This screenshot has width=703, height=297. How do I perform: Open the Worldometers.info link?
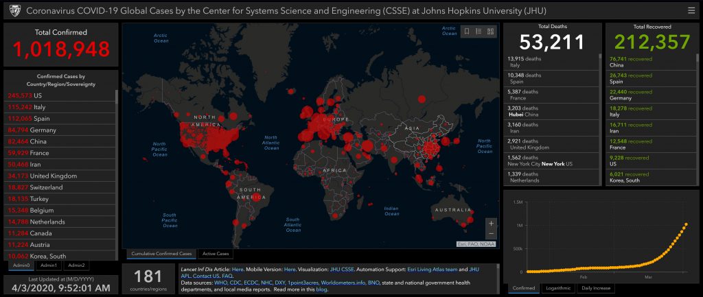coord(343,283)
